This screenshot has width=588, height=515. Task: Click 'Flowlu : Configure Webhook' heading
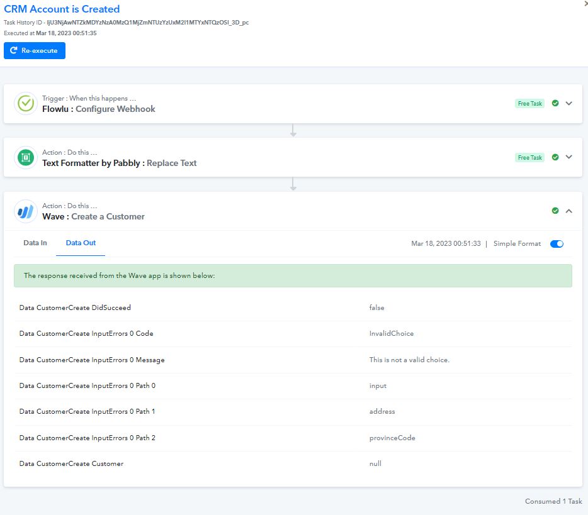tap(99, 109)
